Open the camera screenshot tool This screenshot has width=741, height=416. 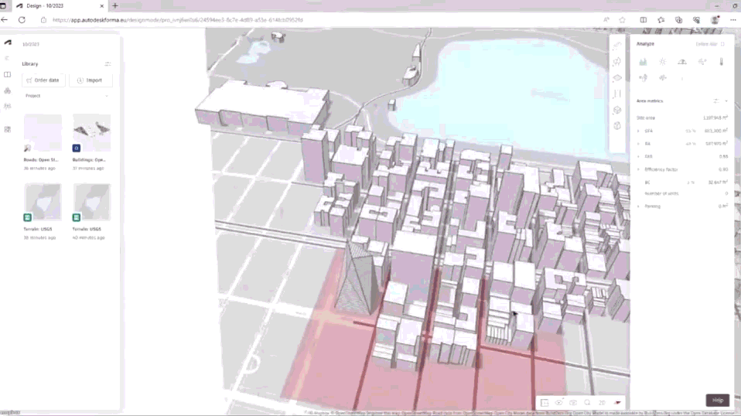point(573,403)
